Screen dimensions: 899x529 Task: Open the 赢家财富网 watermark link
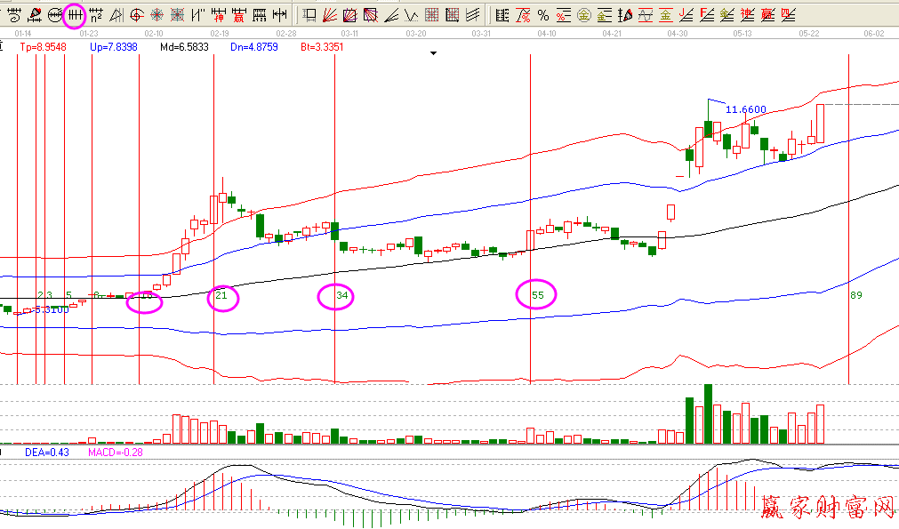[x=827, y=508]
